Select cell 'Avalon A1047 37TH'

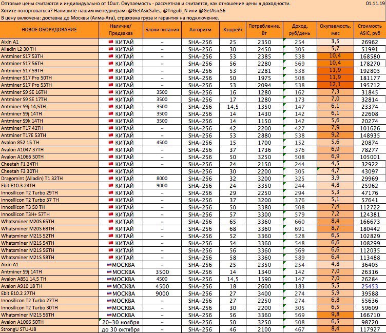49,150
